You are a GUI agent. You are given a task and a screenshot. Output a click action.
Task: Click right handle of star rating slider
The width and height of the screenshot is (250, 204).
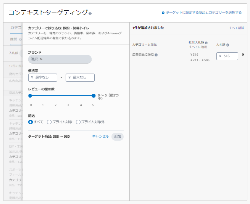coord(94,96)
